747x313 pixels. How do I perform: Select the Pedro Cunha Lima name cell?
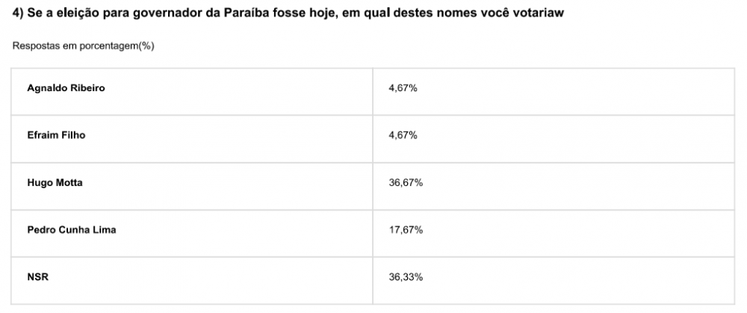(192, 233)
